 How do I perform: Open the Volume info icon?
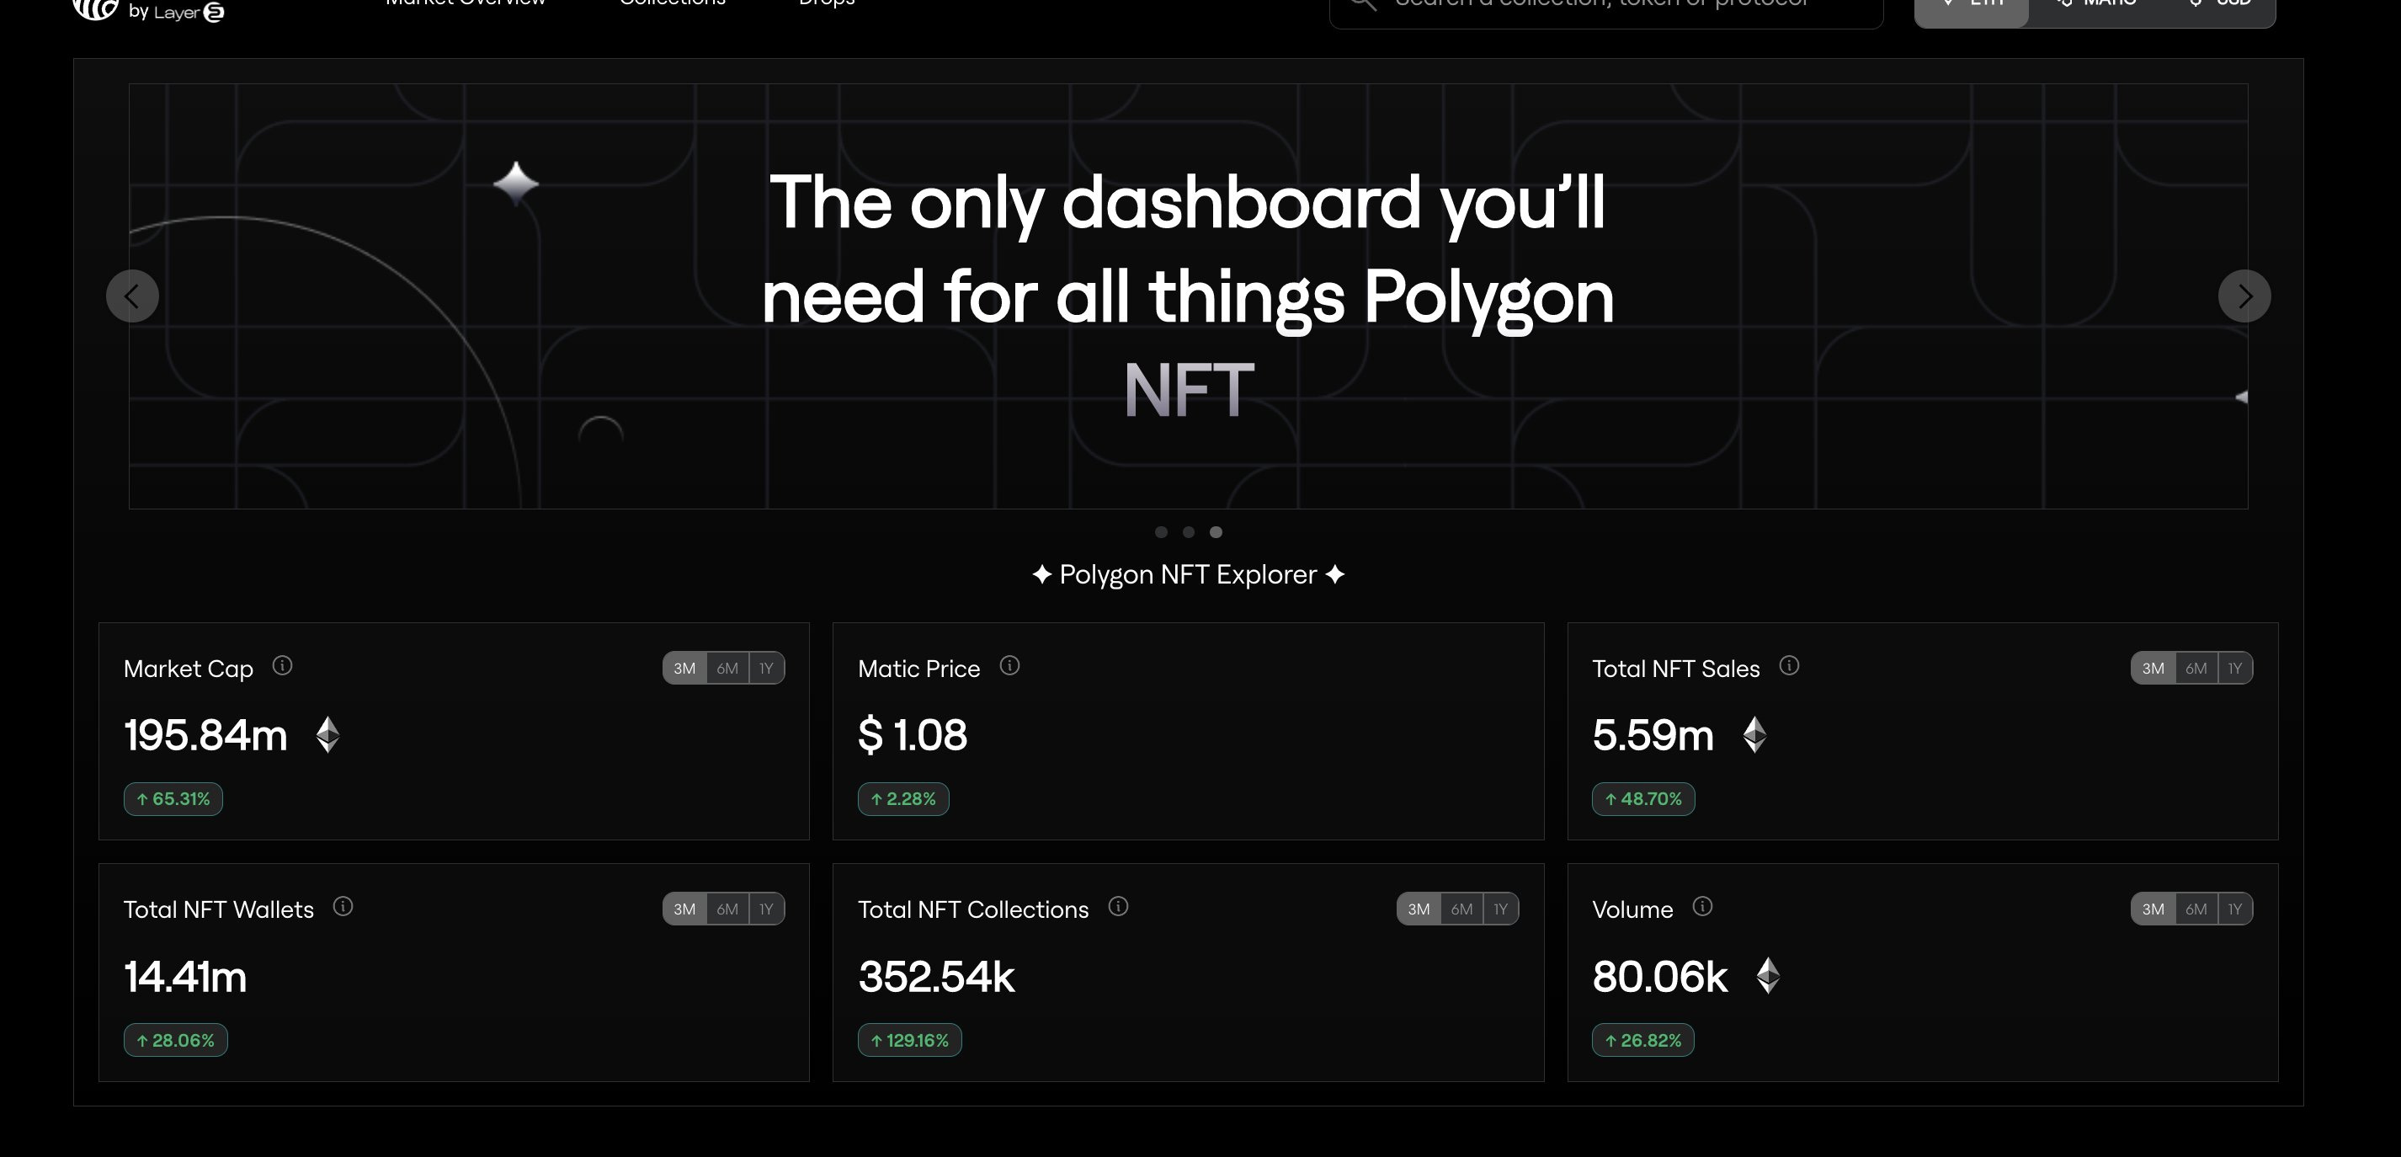pos(1702,906)
